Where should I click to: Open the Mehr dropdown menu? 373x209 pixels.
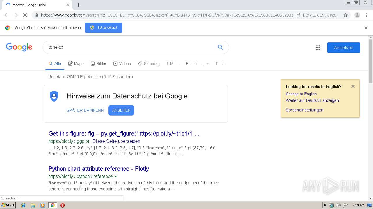pyautogui.click(x=173, y=64)
